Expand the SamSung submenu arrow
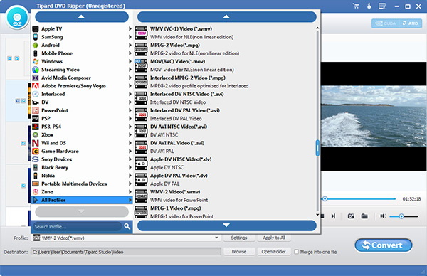Viewport: 427px width, 276px height. click(130, 37)
